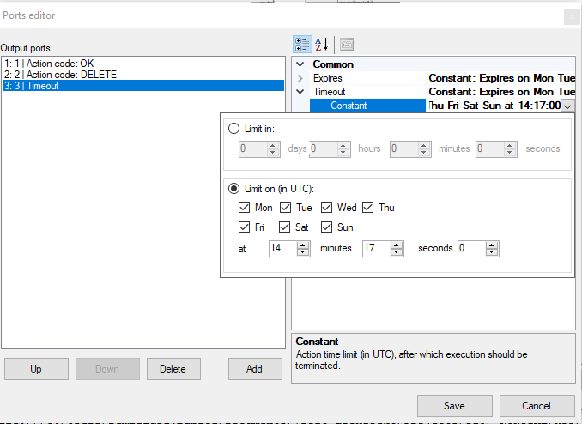Sort properties alphabetically
This screenshot has height=424, width=582.
click(321, 45)
